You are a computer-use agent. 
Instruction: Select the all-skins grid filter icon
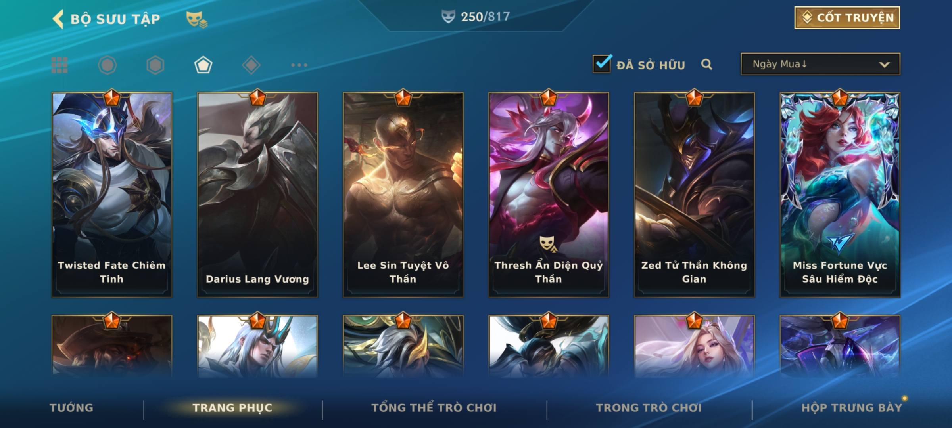tap(59, 65)
